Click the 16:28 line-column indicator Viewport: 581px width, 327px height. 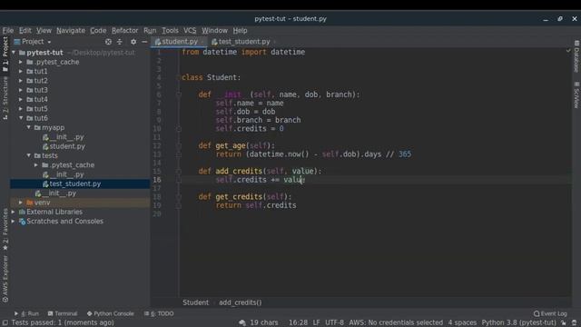click(x=298, y=322)
